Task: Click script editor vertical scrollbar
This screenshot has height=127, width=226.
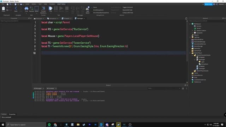Action: click(187, 42)
